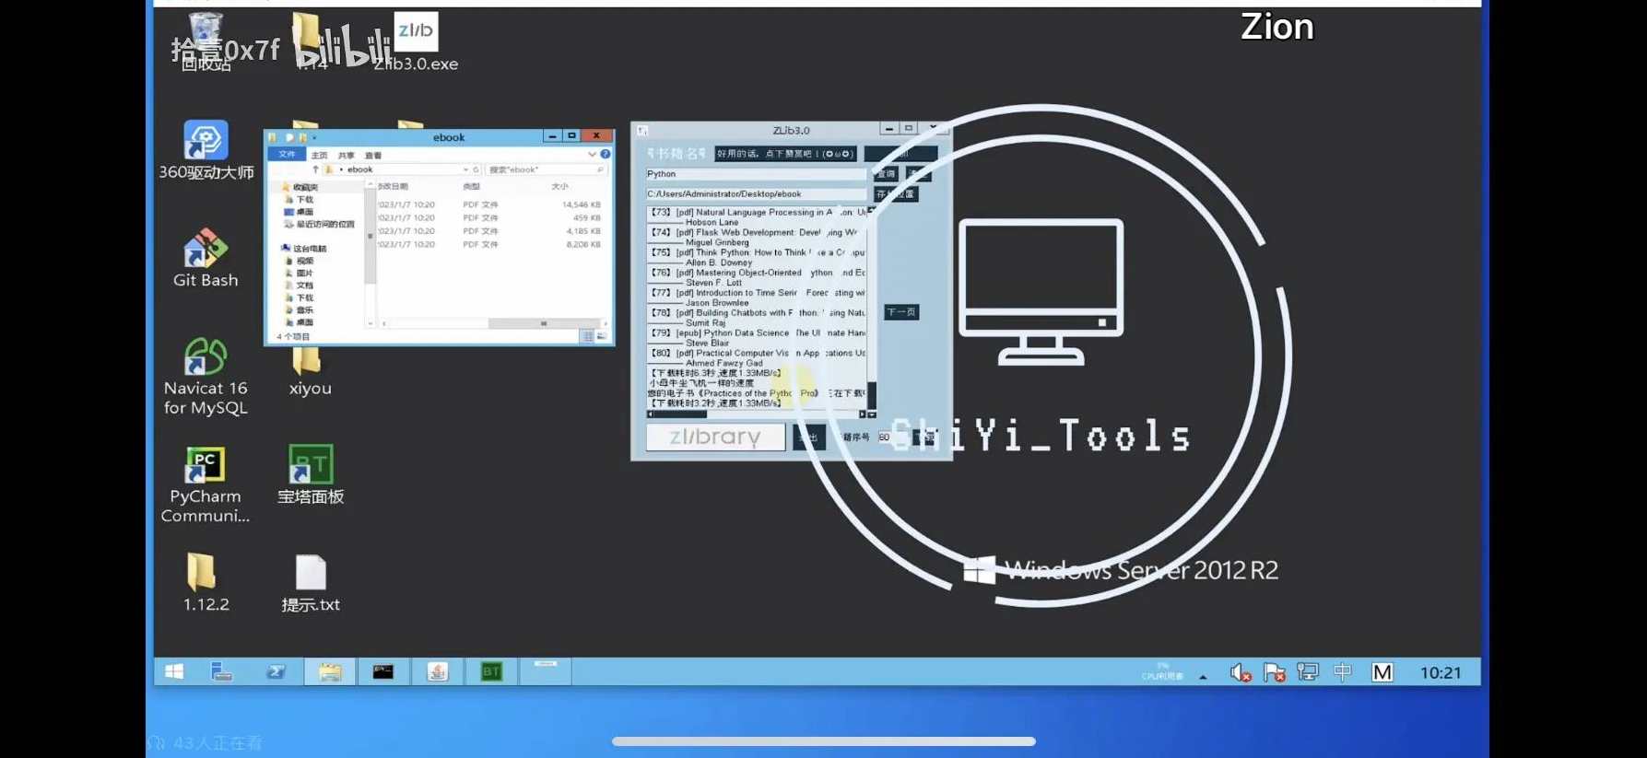1647x758 pixels.
Task: Open the 查看 ribbon tab in ebook window
Action: pyautogui.click(x=373, y=156)
